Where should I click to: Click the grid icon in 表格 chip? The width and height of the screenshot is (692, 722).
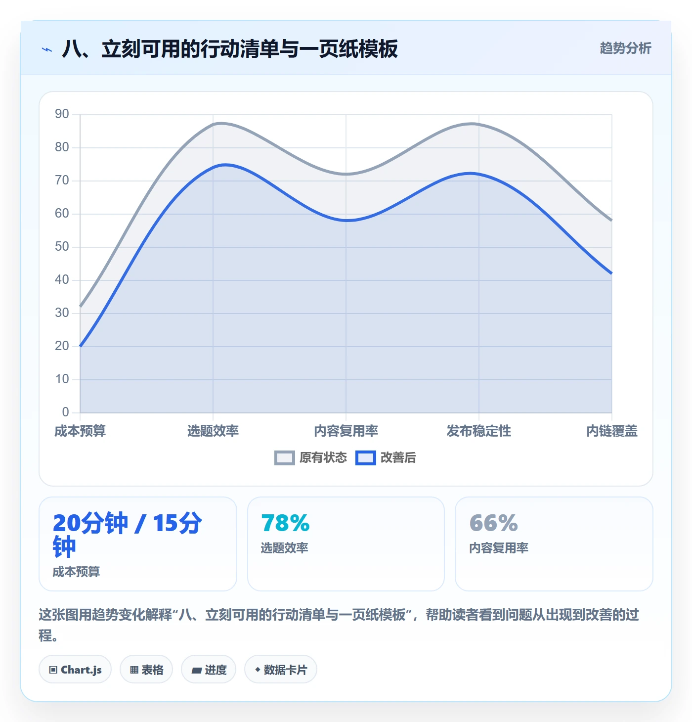pyautogui.click(x=134, y=670)
